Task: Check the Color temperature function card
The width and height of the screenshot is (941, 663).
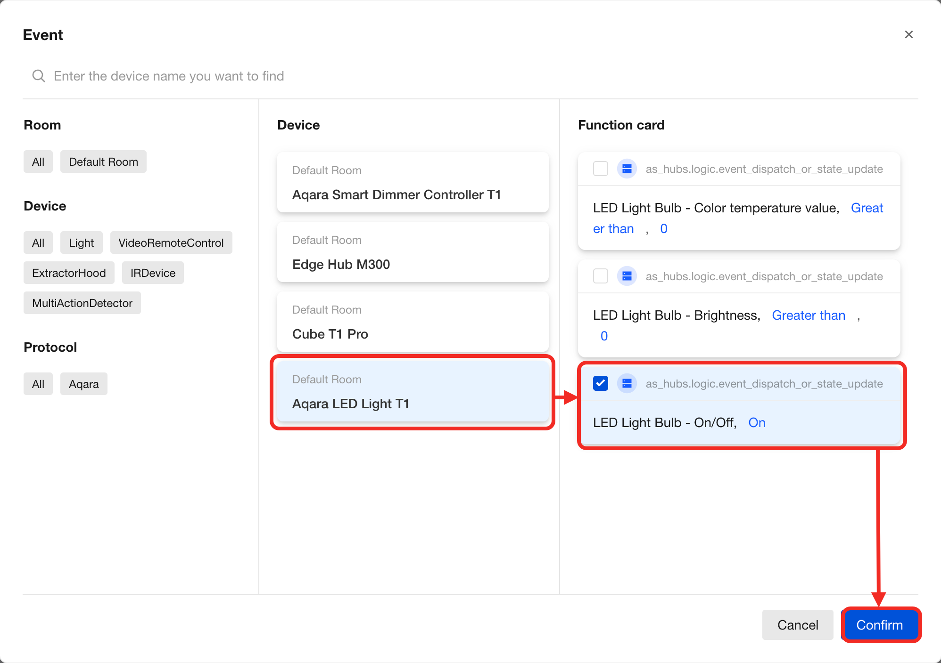Action: pos(600,169)
